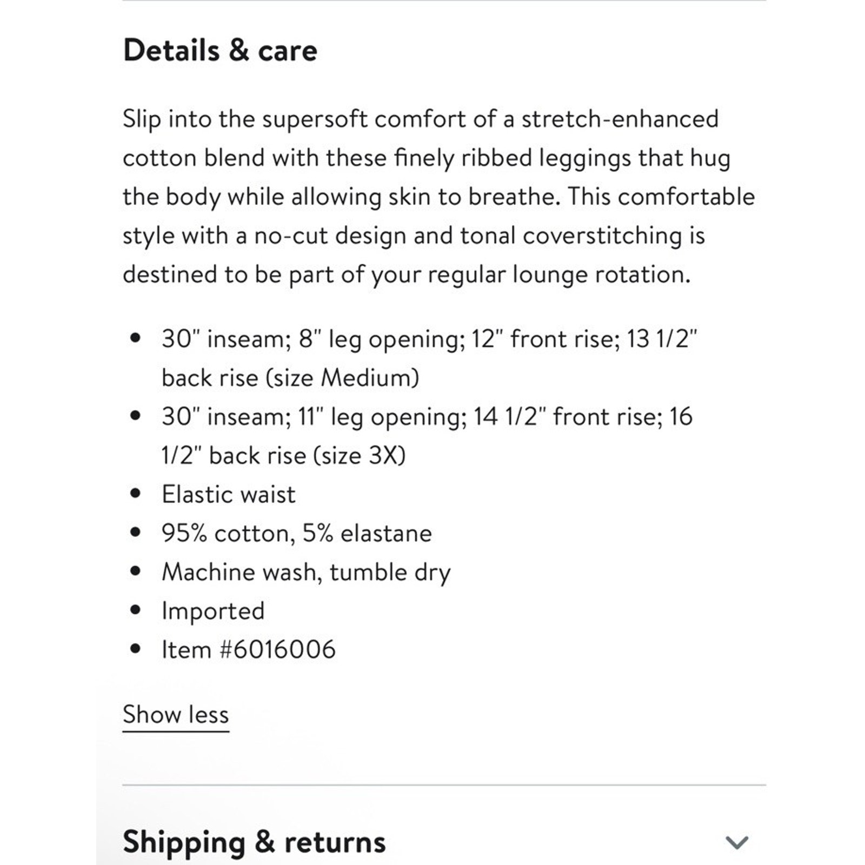This screenshot has height=865, width=865.
Task: Select the Elastic waist bullet text
Action: (x=229, y=494)
